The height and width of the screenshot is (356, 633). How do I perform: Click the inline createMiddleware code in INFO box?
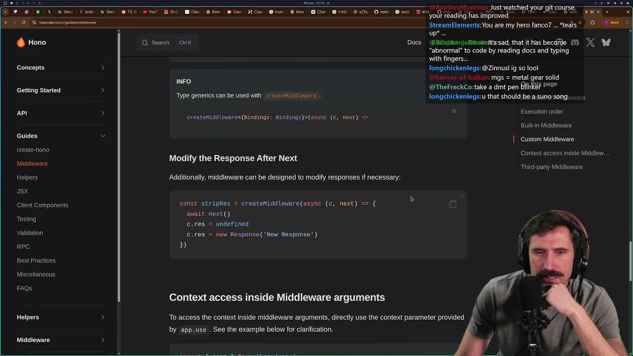pos(291,96)
